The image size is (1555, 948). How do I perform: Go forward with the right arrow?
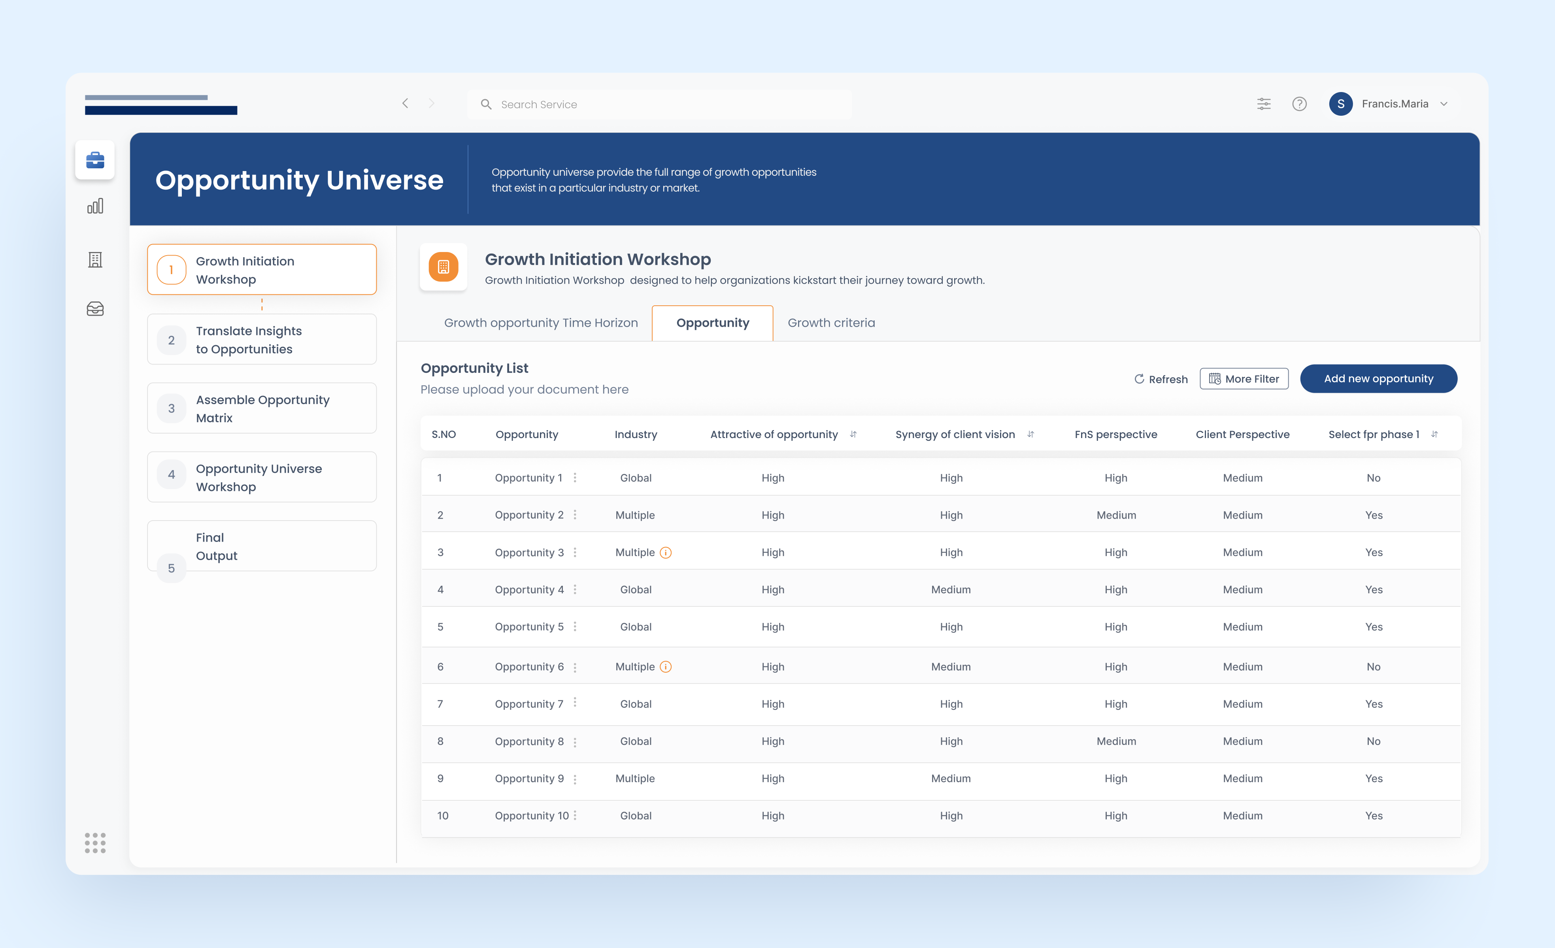432,103
